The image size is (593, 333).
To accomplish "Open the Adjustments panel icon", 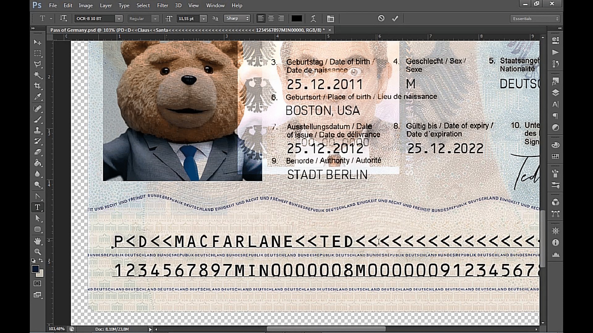I will pos(555,127).
